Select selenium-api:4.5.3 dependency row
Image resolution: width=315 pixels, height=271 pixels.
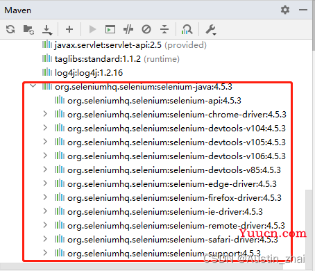click(x=154, y=101)
